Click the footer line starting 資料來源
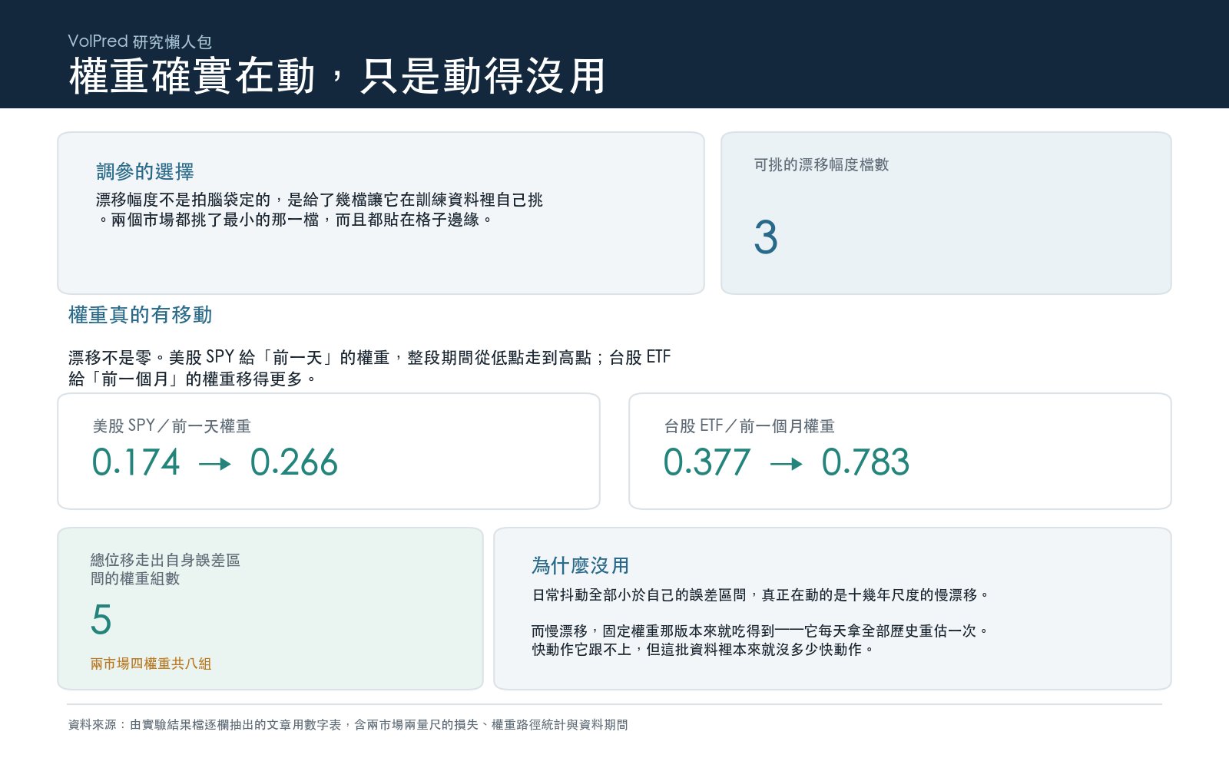Viewport: 1229px width, 768px height. click(348, 725)
